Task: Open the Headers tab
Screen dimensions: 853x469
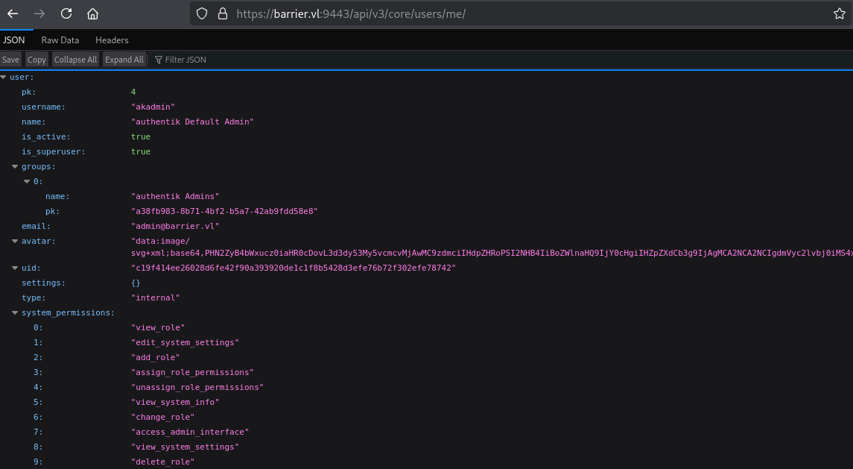Action: 112,40
